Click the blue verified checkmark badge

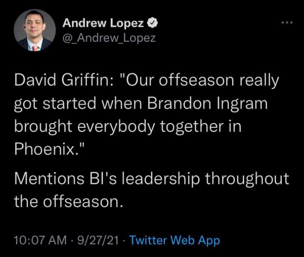(x=152, y=24)
